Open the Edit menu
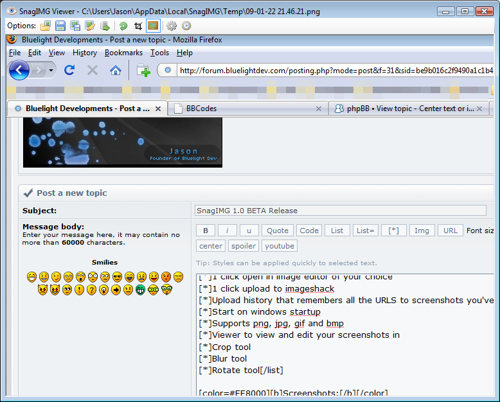This screenshot has width=500, height=402. pos(35,53)
